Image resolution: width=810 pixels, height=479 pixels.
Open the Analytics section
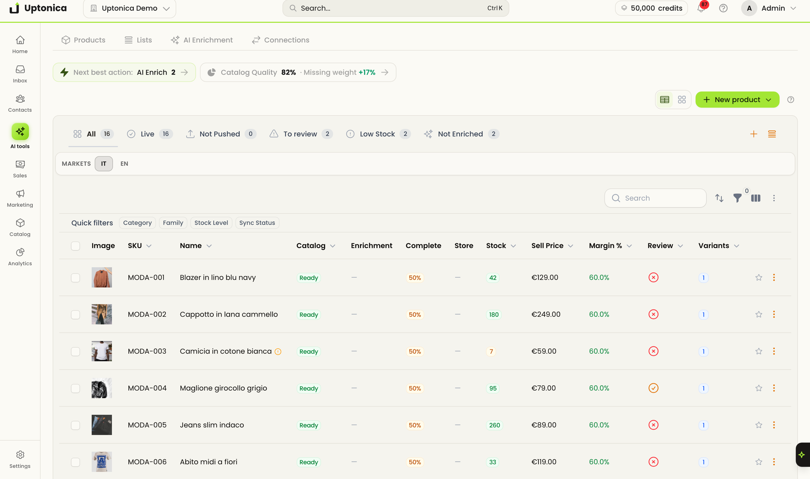(x=20, y=257)
